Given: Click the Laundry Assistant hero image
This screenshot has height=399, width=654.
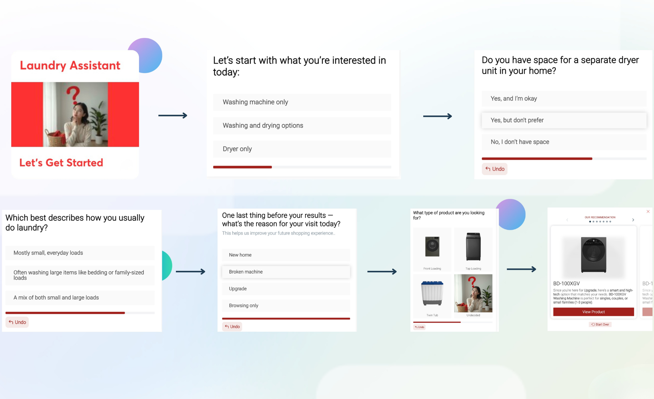Looking at the screenshot, I should coord(75,114).
